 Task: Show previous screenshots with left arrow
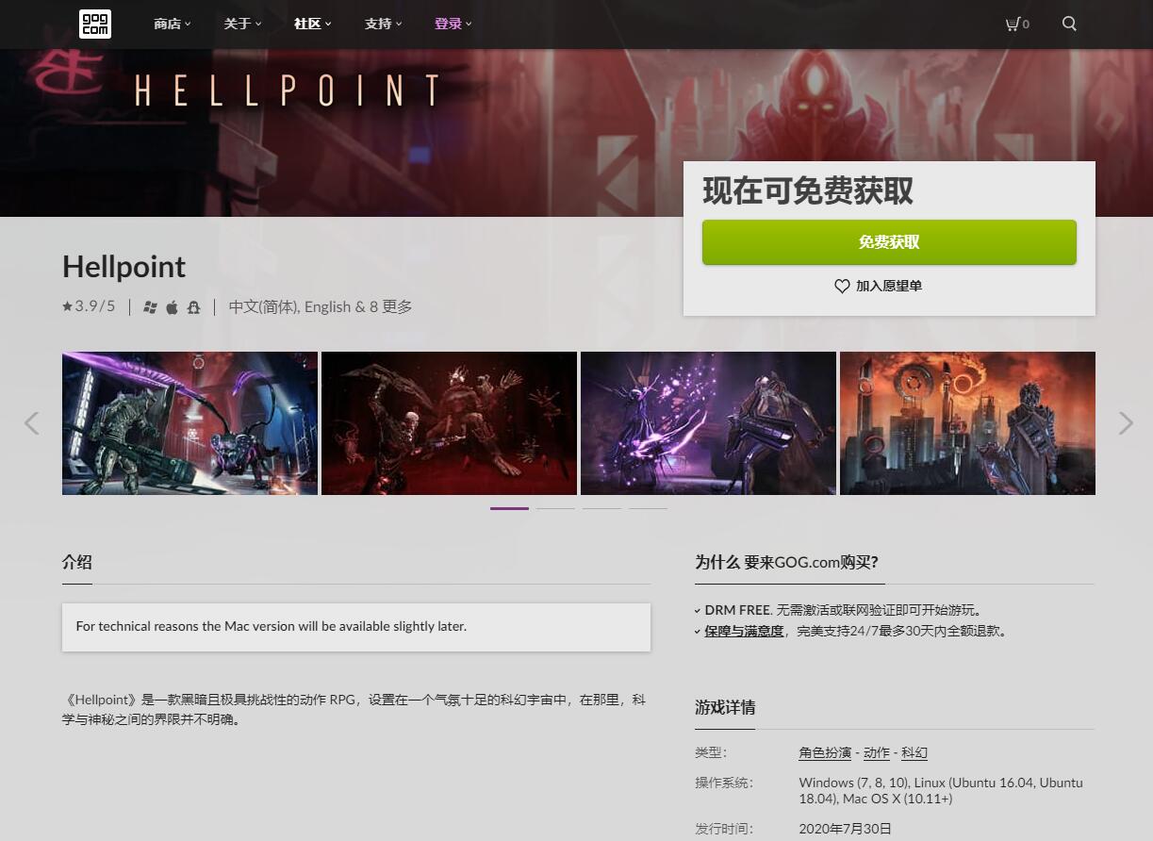click(31, 423)
